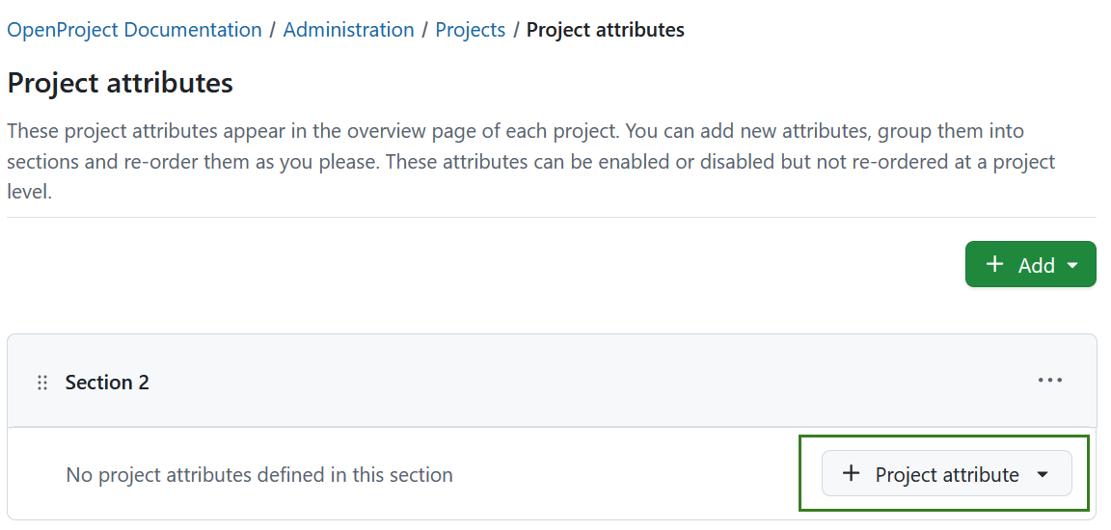
Task: Click the plus icon on green Add button
Action: click(994, 264)
